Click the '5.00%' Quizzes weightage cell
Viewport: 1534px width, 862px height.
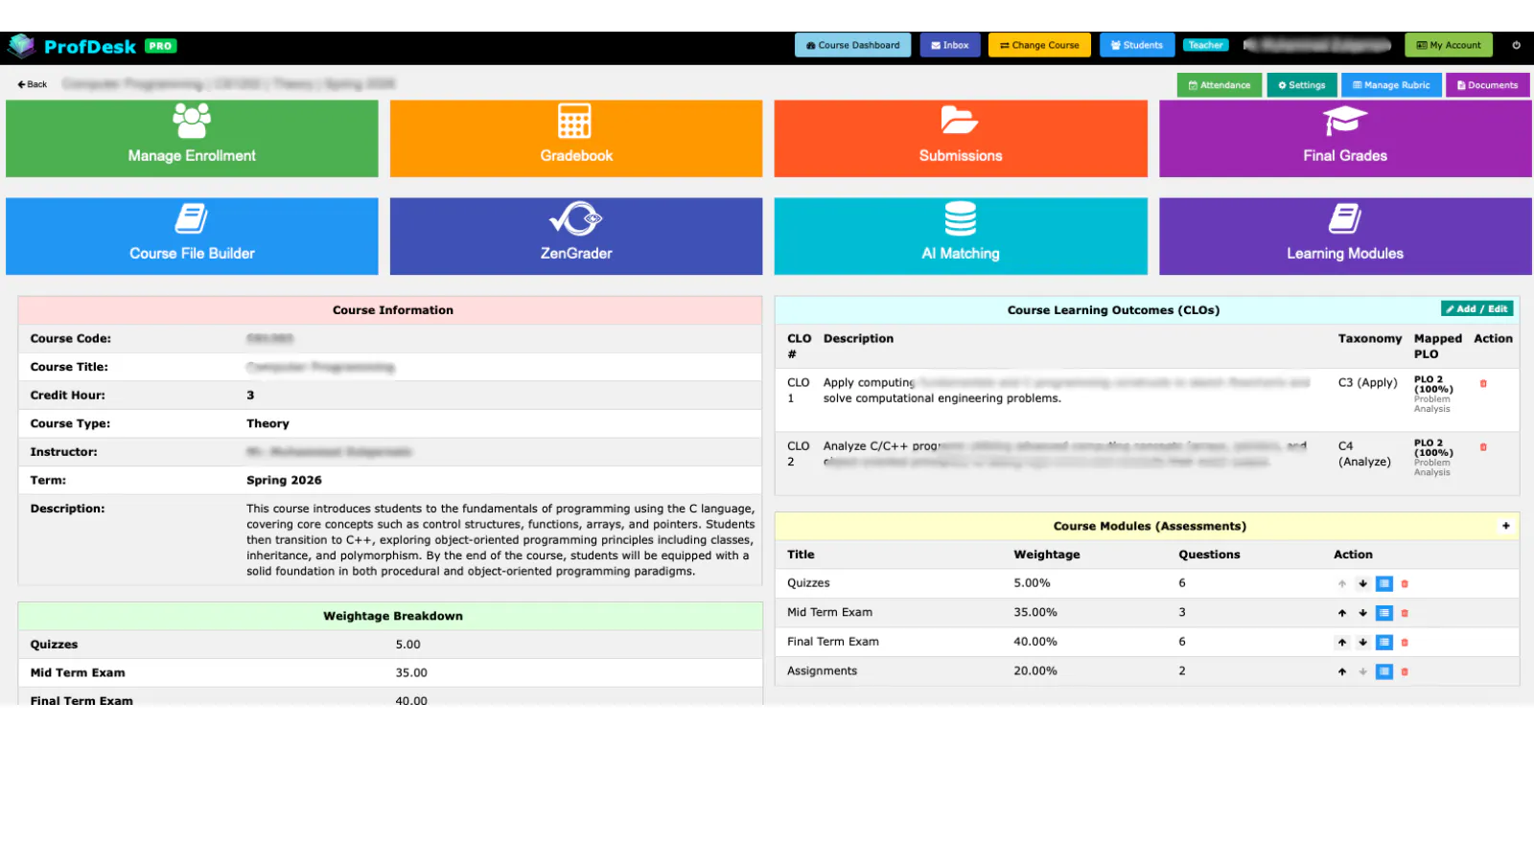click(x=1032, y=583)
